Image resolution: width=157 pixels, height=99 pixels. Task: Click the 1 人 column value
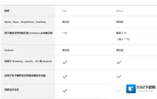pyautogui.click(x=64, y=11)
